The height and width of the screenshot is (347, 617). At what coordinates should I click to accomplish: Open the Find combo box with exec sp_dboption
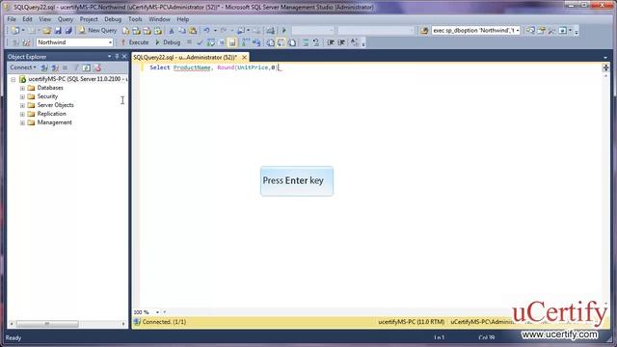pyautogui.click(x=475, y=30)
